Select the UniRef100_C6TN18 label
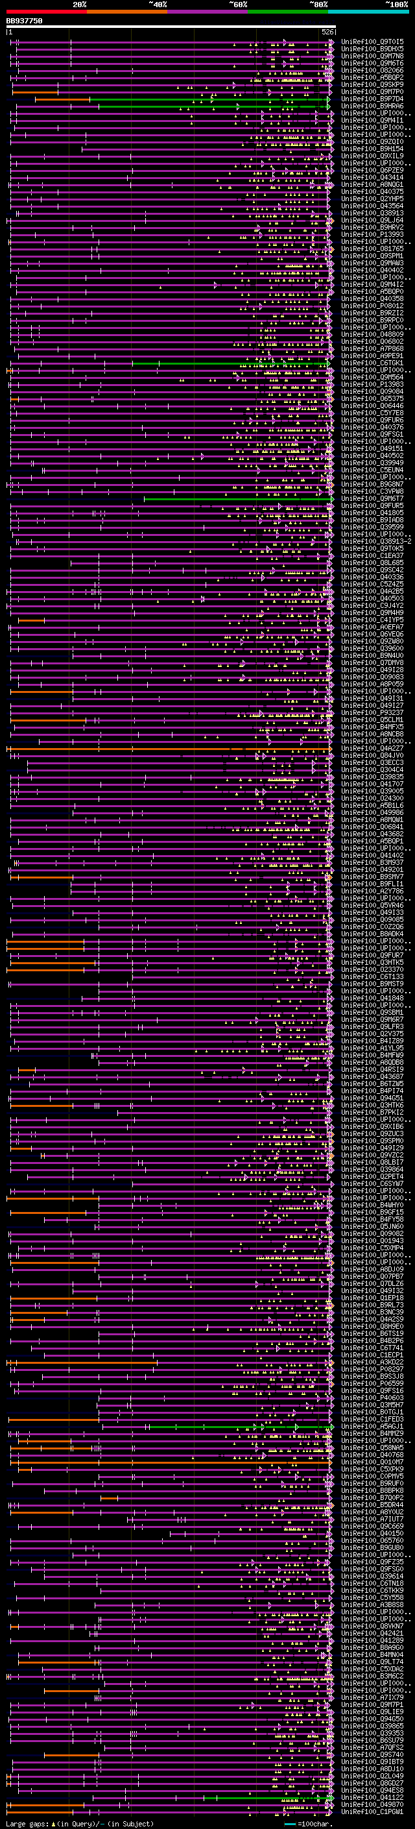The width and height of the screenshot is (415, 1829). [x=372, y=1583]
